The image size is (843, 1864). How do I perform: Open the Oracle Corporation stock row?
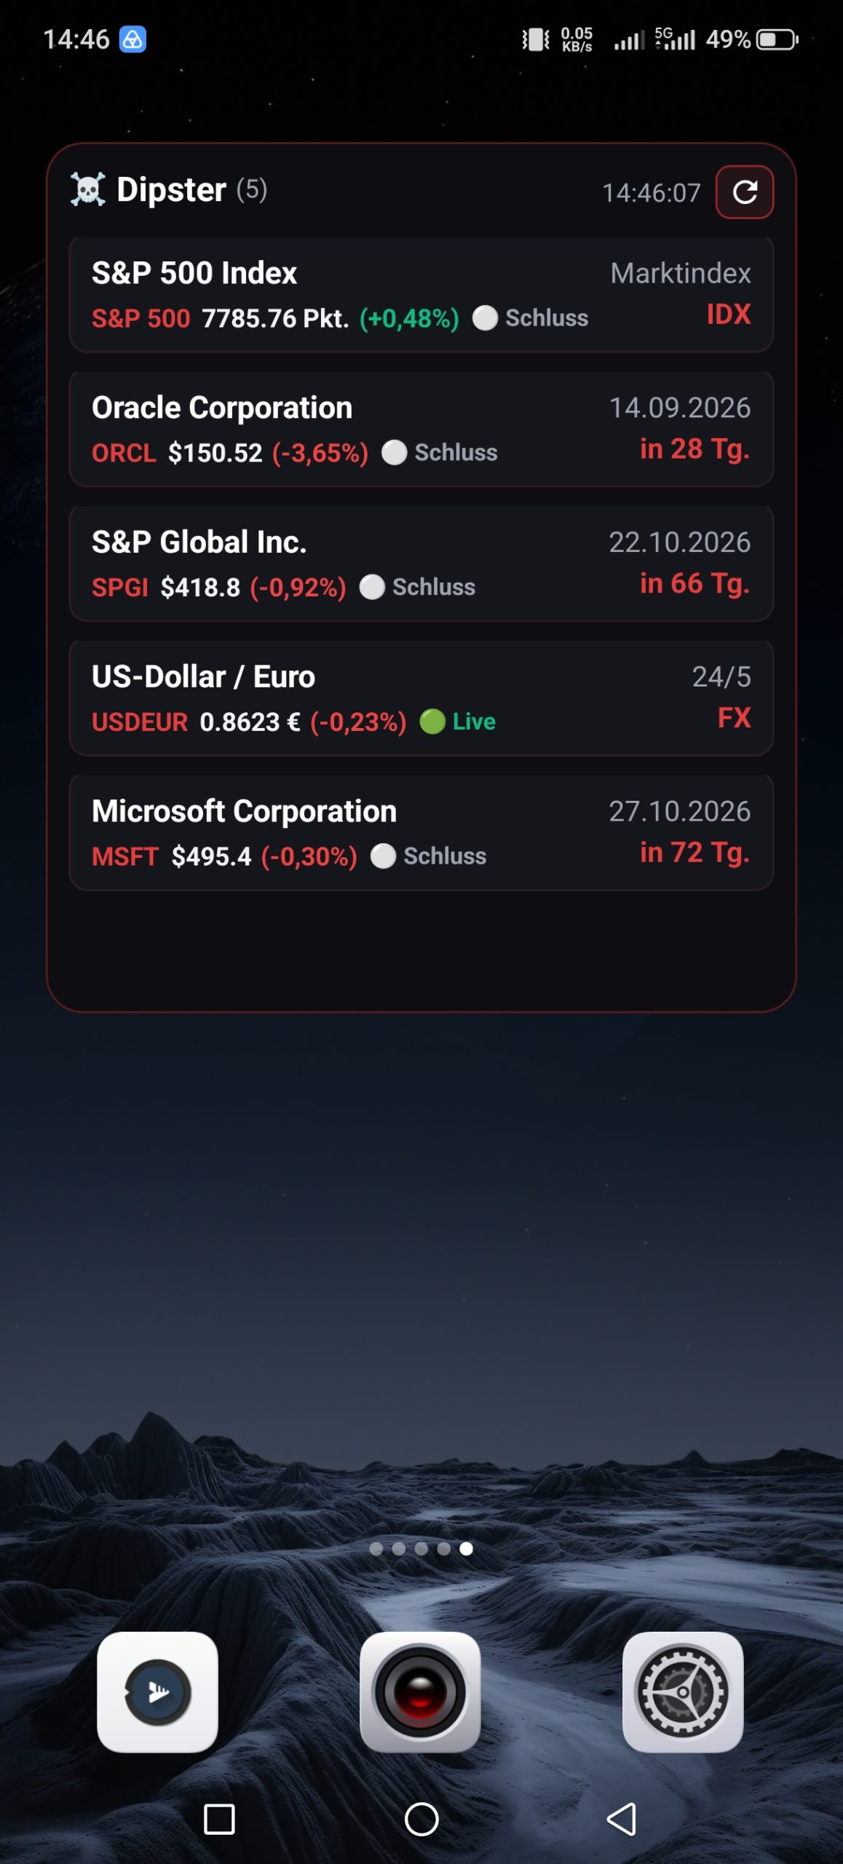tap(421, 429)
